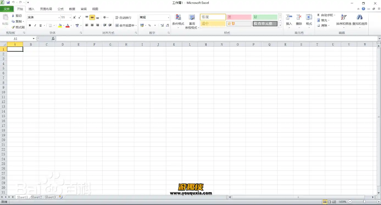Click into the formula bar input

pyautogui.click(x=217, y=39)
